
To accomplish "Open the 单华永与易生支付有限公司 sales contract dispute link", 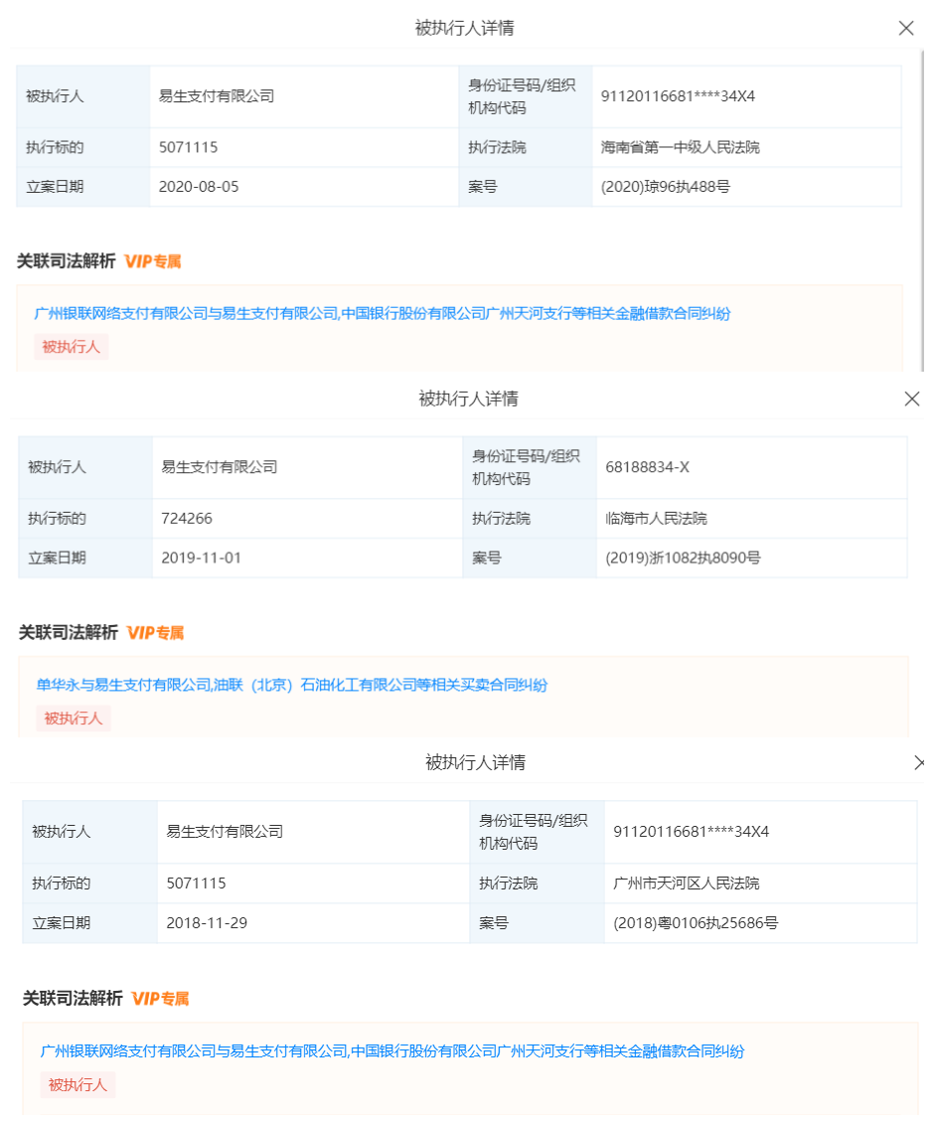I will coord(292,685).
